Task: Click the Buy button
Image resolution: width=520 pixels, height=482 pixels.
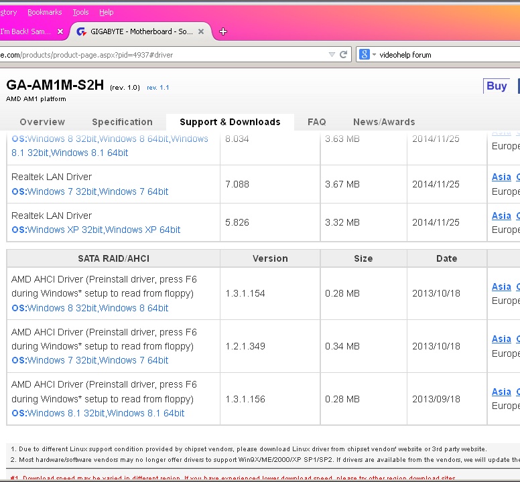Action: (497, 86)
